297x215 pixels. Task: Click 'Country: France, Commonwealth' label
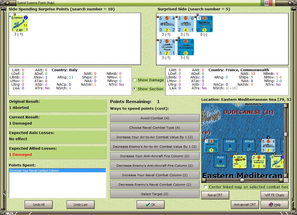point(239,70)
